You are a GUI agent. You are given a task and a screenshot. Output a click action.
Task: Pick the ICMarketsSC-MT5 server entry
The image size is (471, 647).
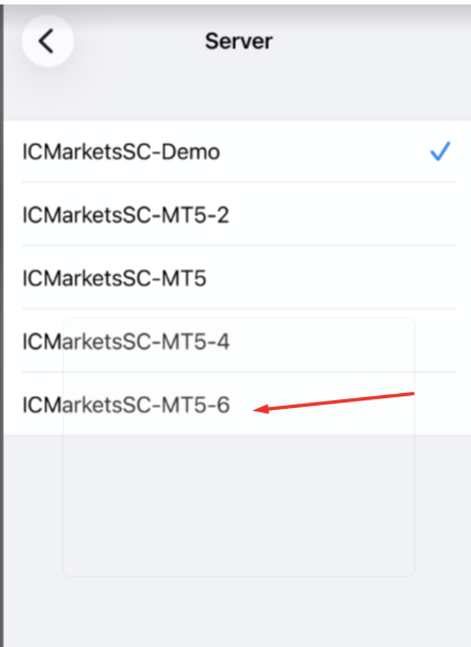tap(114, 278)
